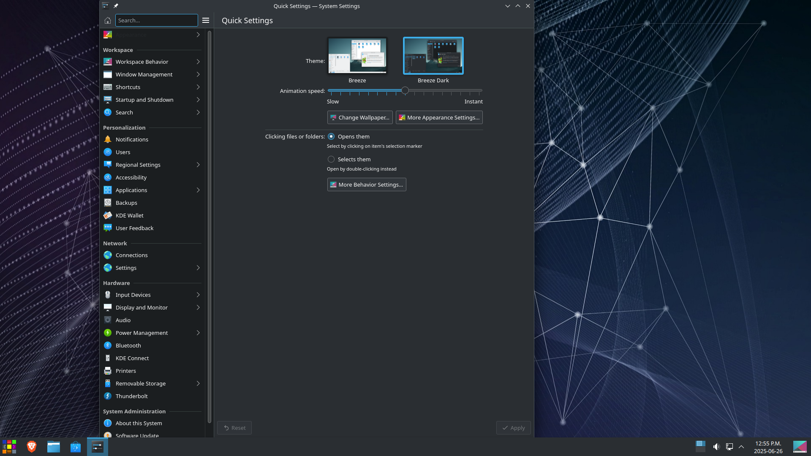The image size is (811, 456).
Task: Open the User Feedback icon
Action: pos(108,228)
